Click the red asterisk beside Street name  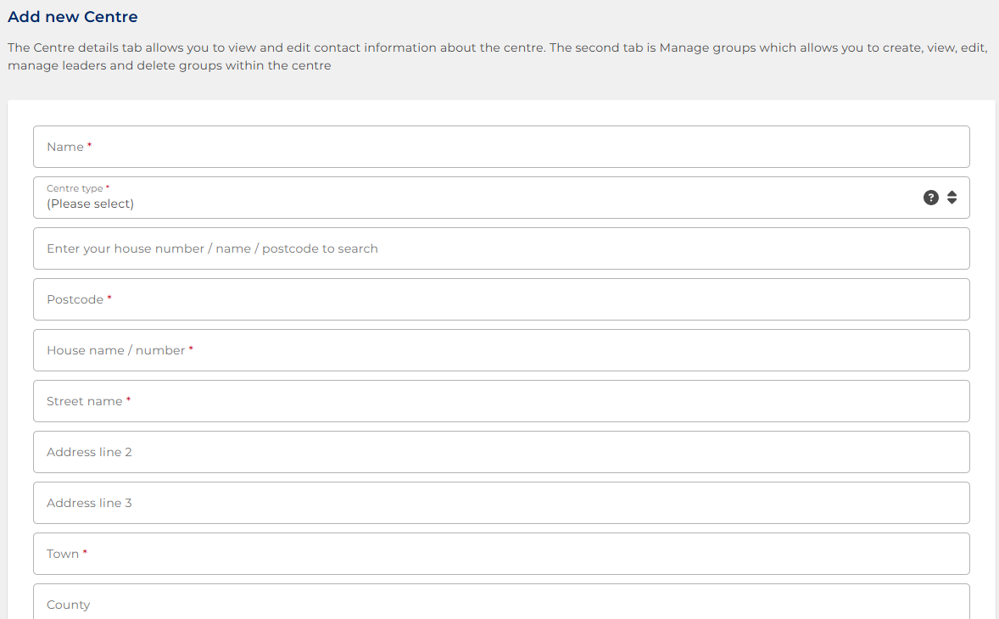coord(128,400)
